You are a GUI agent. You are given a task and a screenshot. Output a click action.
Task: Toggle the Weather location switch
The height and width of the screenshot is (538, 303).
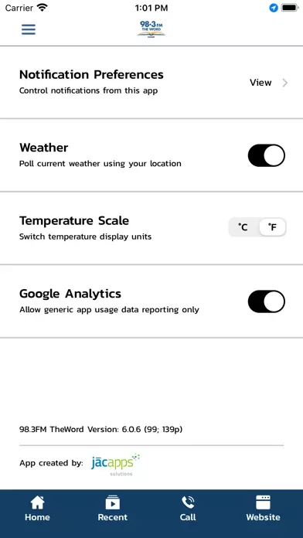[x=267, y=155]
